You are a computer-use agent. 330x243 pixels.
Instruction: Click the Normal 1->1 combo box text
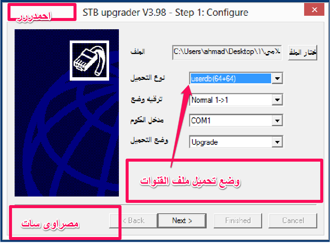(210, 100)
